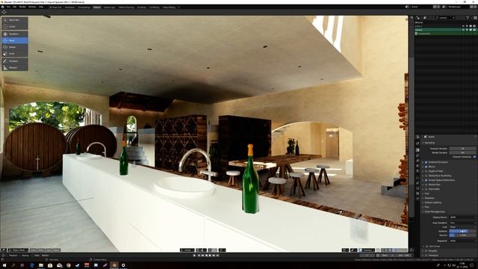Switch to the Animation workspace tab
Viewport: 478px width, 269px height.
pos(69,7)
